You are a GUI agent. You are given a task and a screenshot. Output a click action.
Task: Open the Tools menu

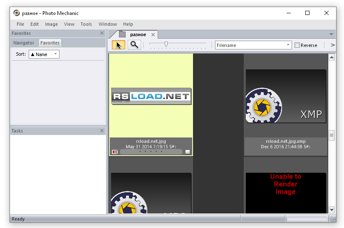coord(86,24)
